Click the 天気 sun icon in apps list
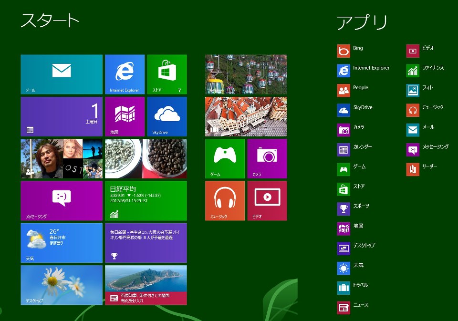The width and height of the screenshot is (458, 321). [x=343, y=268]
